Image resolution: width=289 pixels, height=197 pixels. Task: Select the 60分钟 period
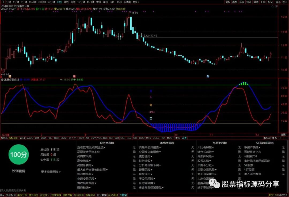(51, 2)
